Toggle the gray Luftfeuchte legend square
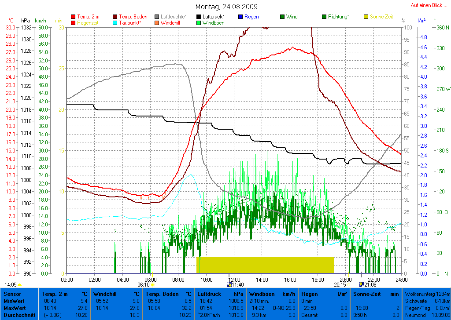451x320 pixels. point(157,17)
